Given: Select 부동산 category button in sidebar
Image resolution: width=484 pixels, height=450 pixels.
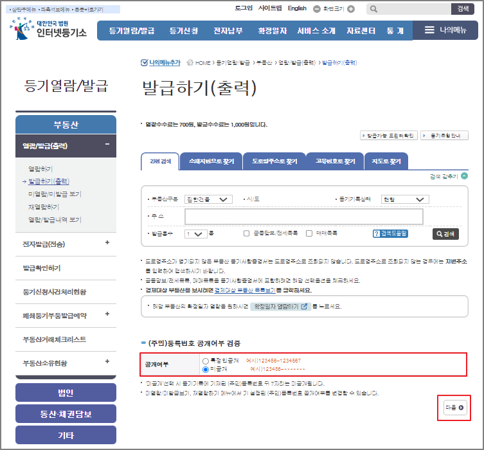Looking at the screenshot, I should (x=66, y=125).
